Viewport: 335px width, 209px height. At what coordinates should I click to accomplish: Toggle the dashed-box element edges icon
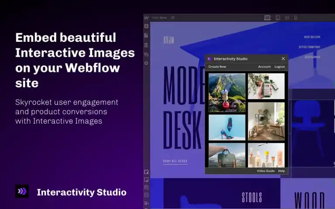pos(147,179)
